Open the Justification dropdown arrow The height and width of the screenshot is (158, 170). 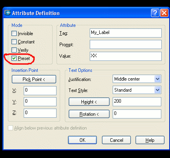pyautogui.click(x=158, y=79)
